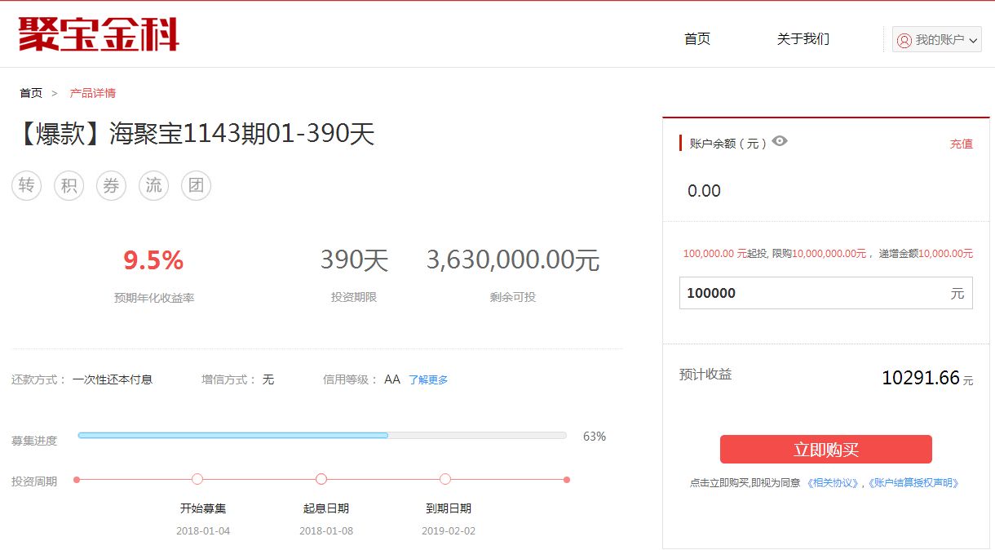Select 关于我们 in the top navigation
995x550 pixels.
(803, 38)
